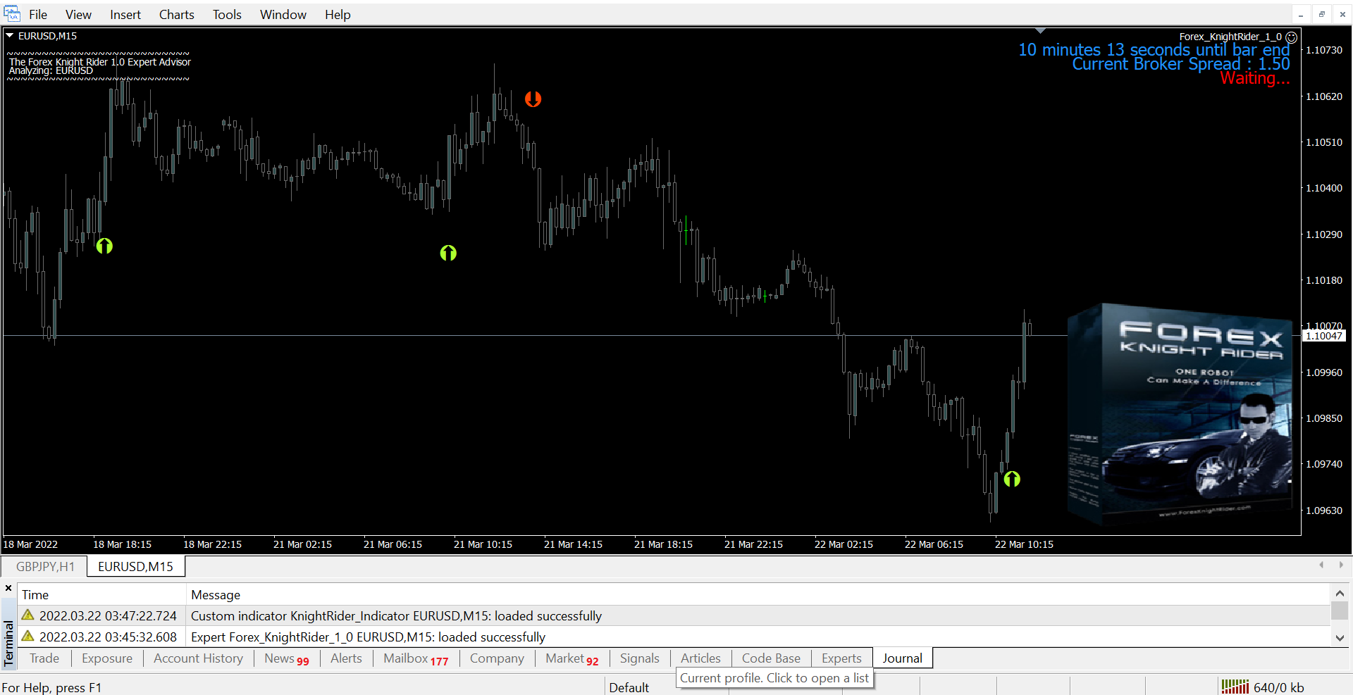Screen dimensions: 1353x695
Task: Open the Exposure tab
Action: point(107,658)
